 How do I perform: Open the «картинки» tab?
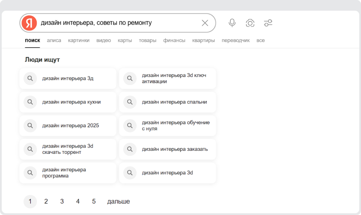pos(79,40)
